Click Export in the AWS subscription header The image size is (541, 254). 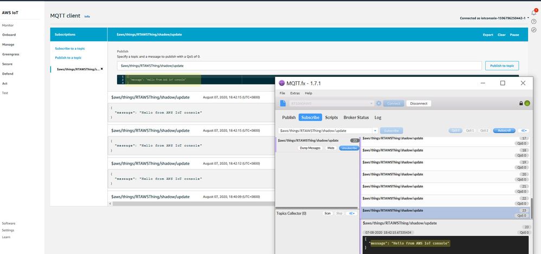coord(488,35)
